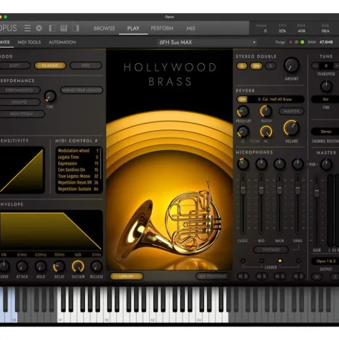This screenshot has width=339, height=340.
Task: Open the Oct tune dropdown
Action: pos(326,100)
